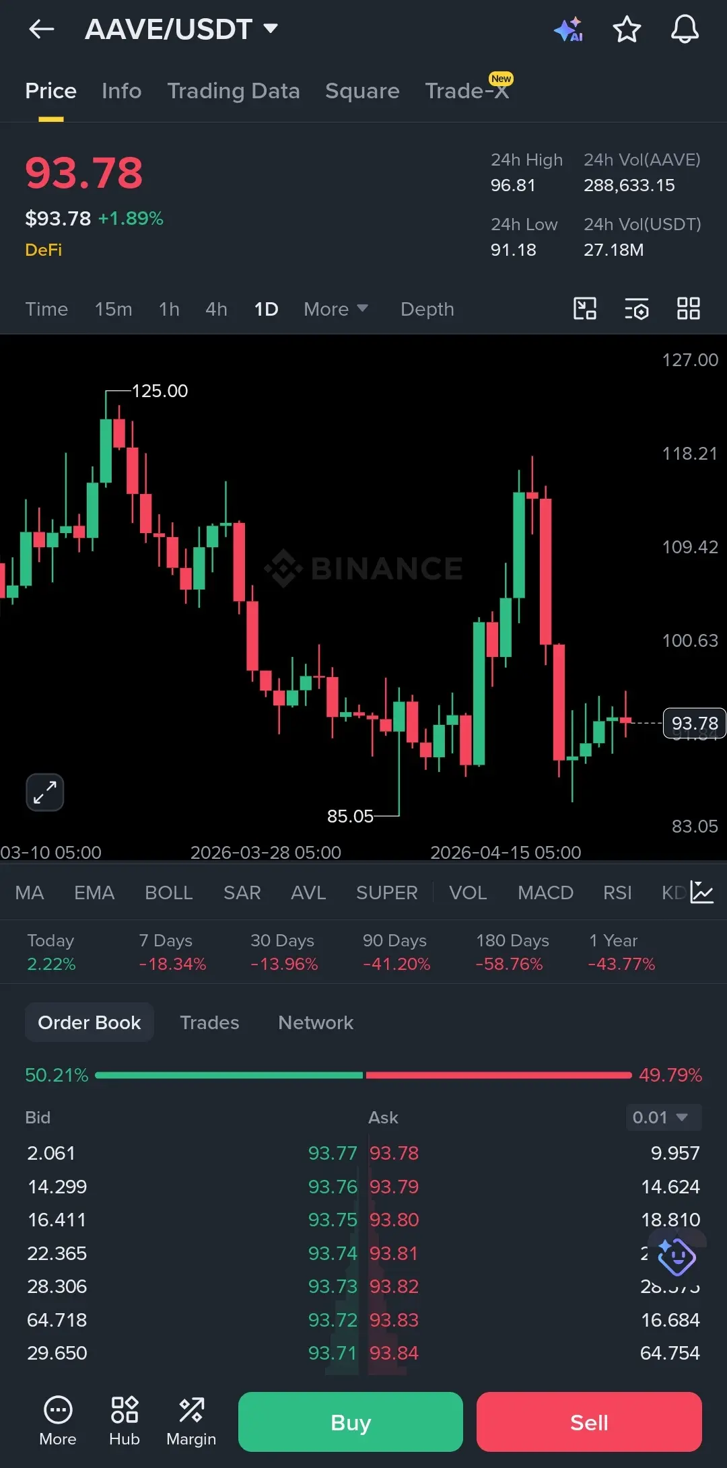Open the Hub icon
This screenshot has height=1468, width=727.
click(125, 1422)
